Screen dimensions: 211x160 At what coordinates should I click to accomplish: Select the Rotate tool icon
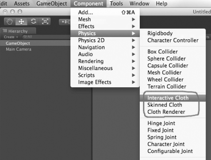pyautogui.click(x=33, y=22)
